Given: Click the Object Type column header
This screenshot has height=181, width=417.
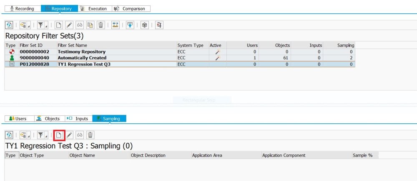Looking at the screenshot, I should pos(44,155).
